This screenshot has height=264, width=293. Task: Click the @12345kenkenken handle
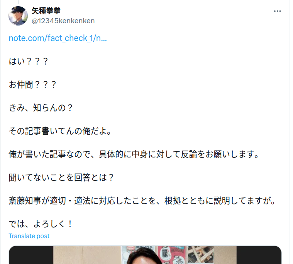click(63, 21)
